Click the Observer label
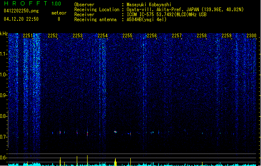Screen dimensions: 261x166 tap(84, 5)
